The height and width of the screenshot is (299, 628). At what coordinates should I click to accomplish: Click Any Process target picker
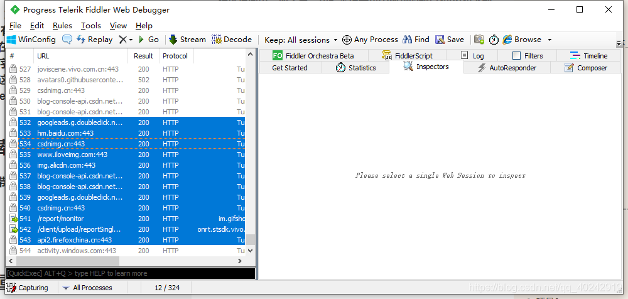[x=370, y=40]
